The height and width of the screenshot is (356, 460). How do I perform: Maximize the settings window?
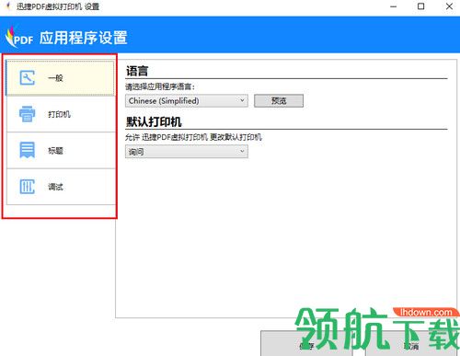(x=421, y=6)
